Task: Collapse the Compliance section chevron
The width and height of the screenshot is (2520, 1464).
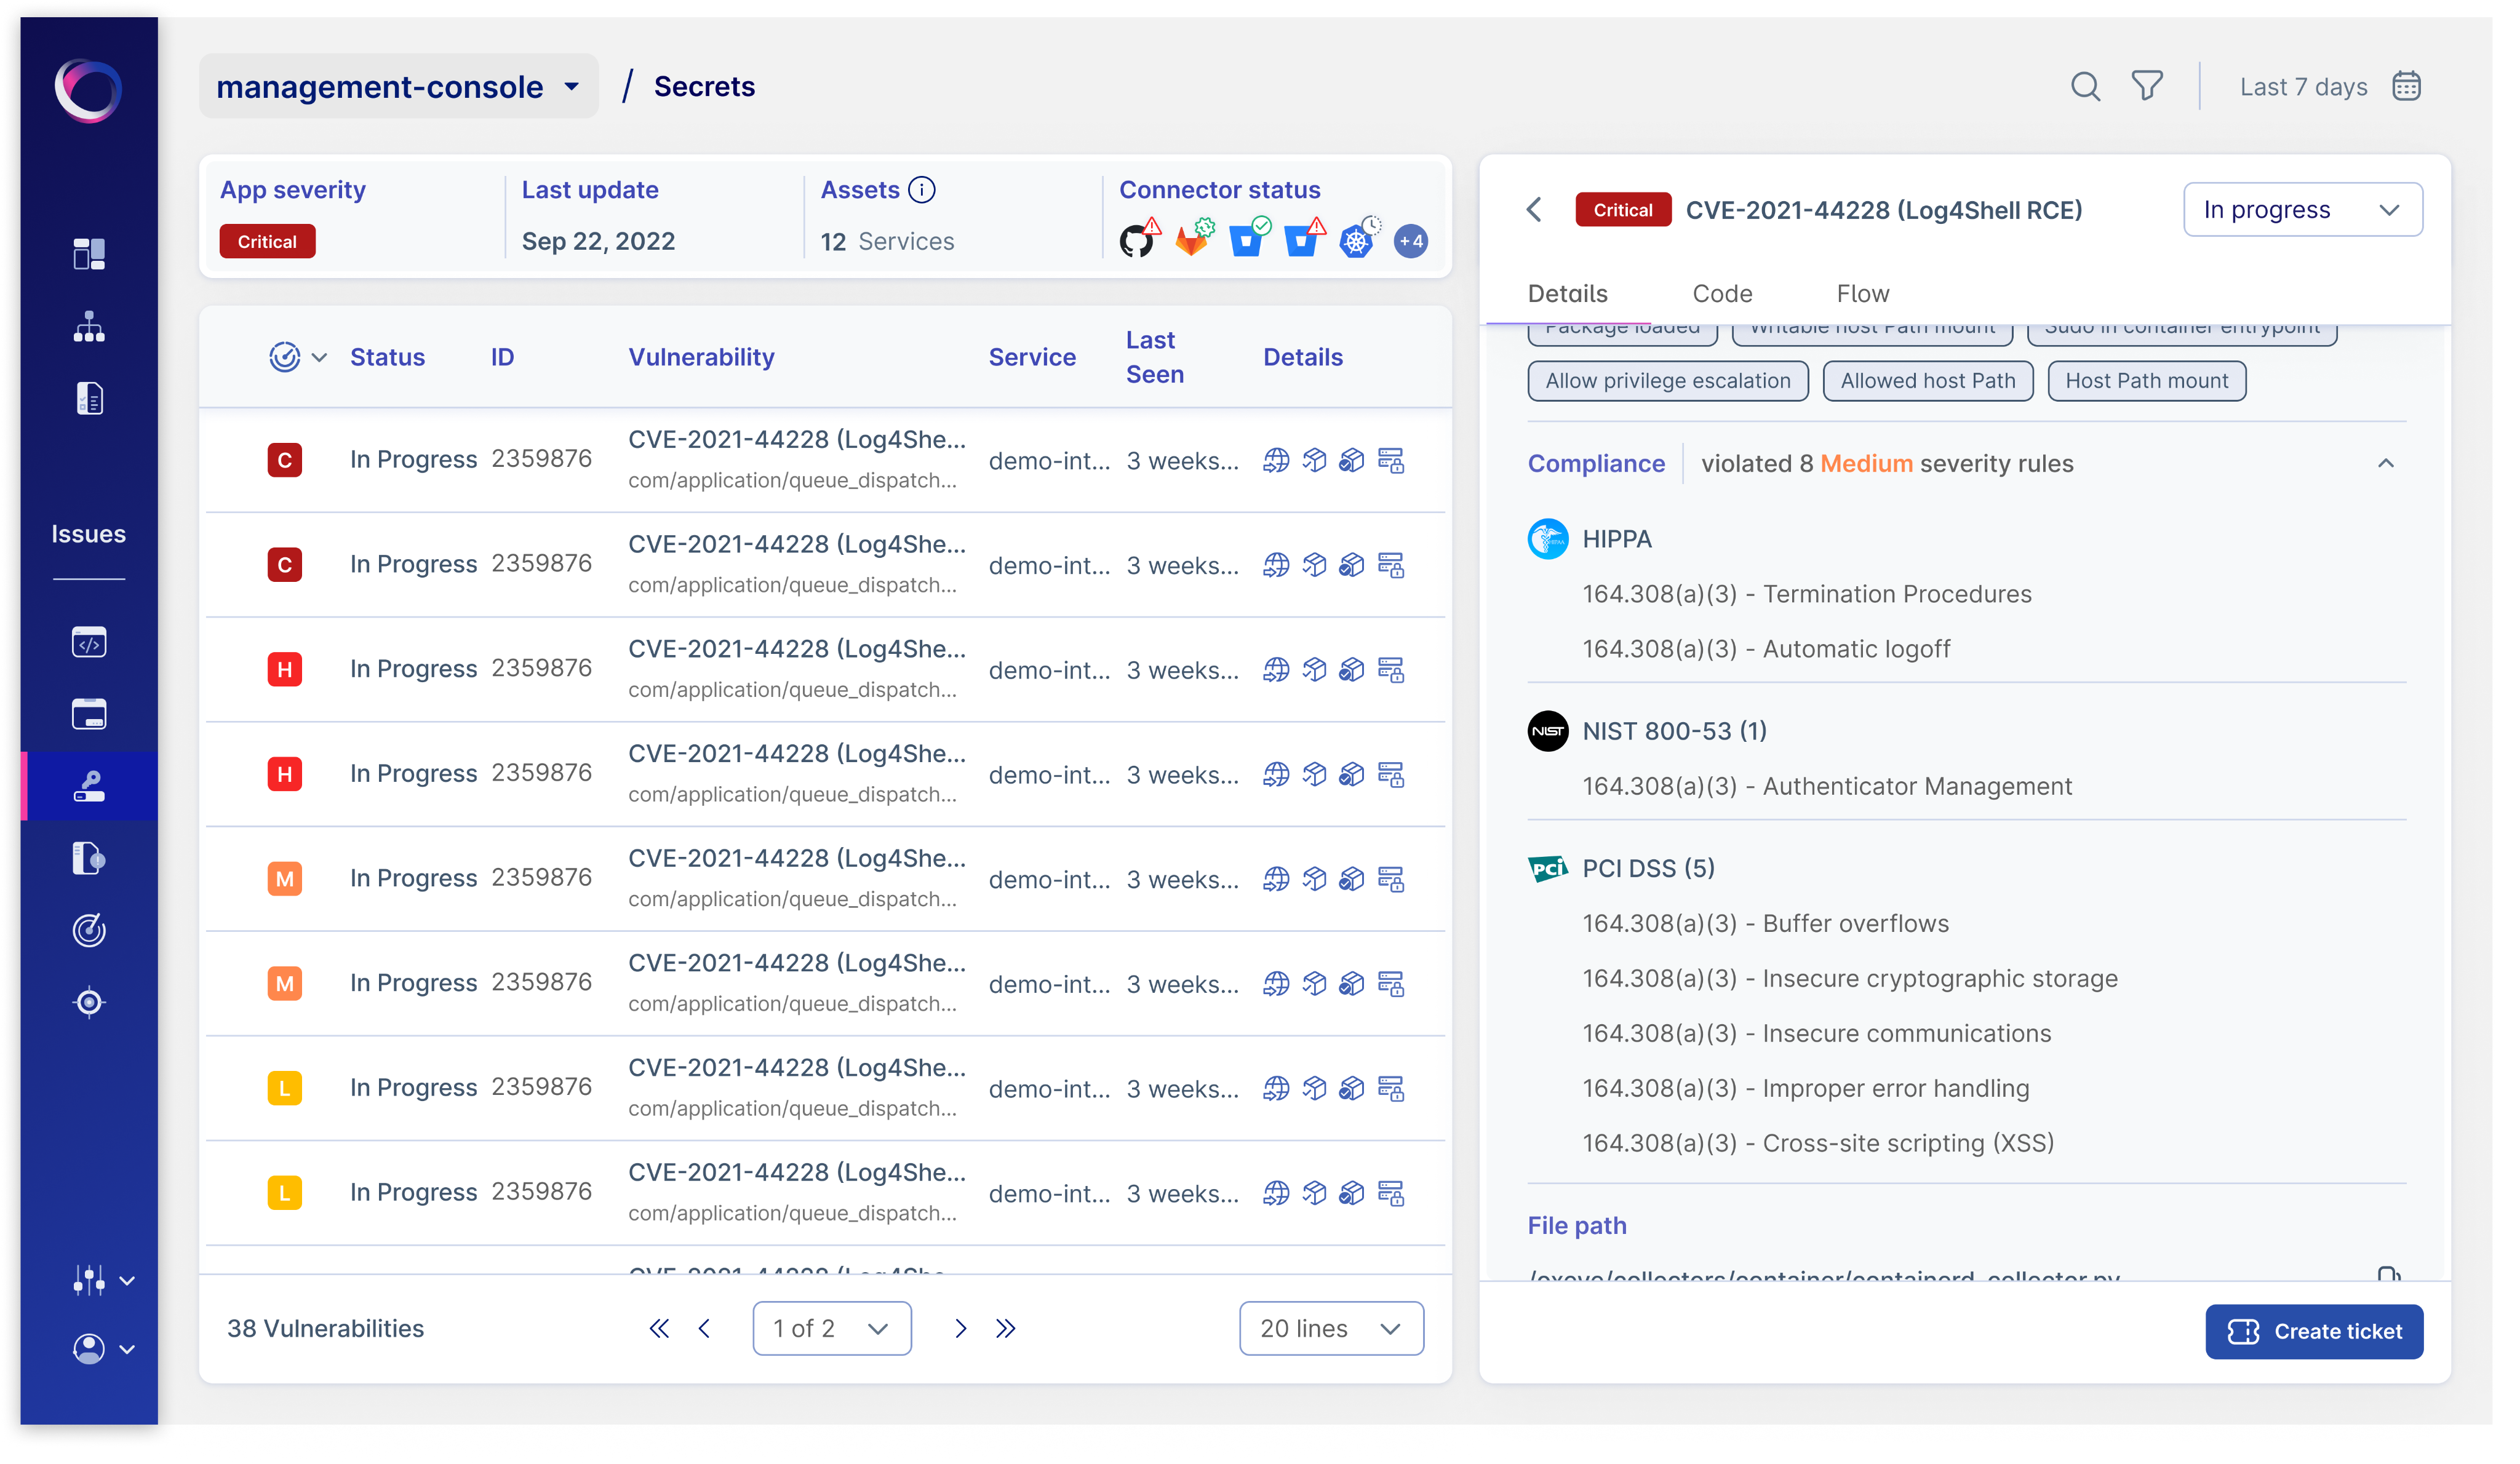Action: [x=2386, y=463]
